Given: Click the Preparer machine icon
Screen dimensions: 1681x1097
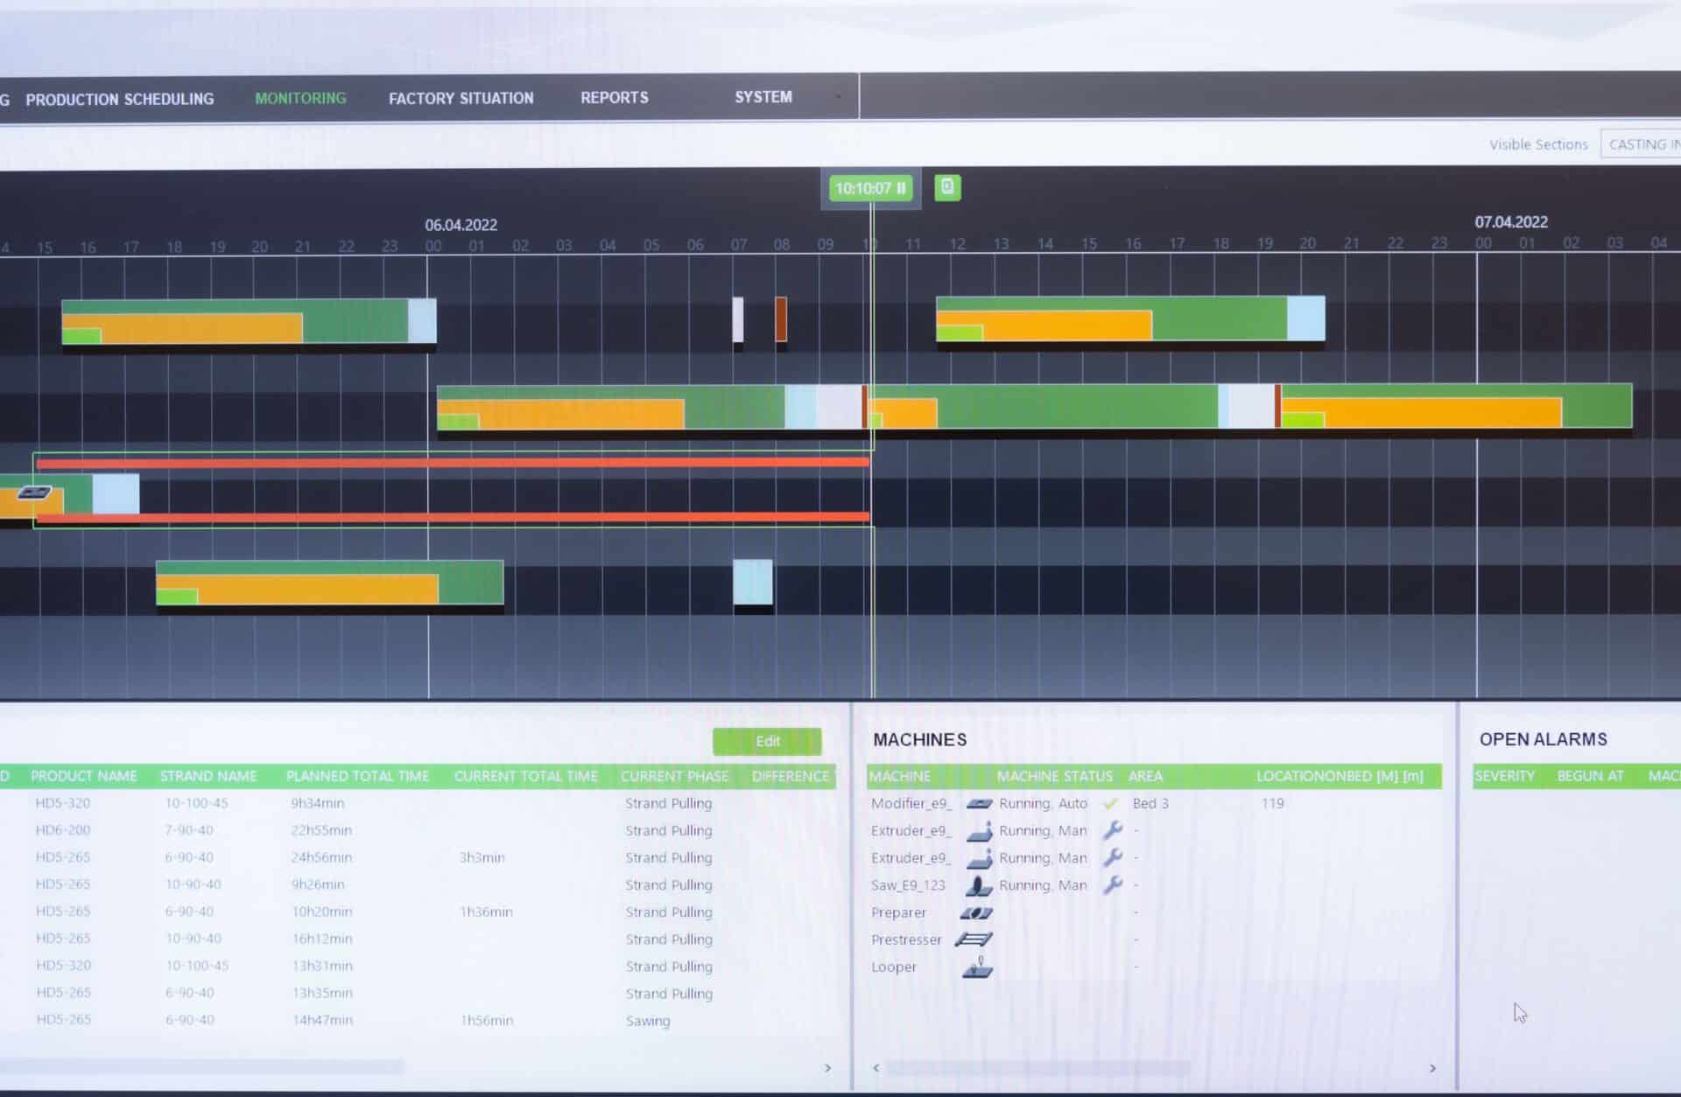Looking at the screenshot, I should pyautogui.click(x=975, y=912).
